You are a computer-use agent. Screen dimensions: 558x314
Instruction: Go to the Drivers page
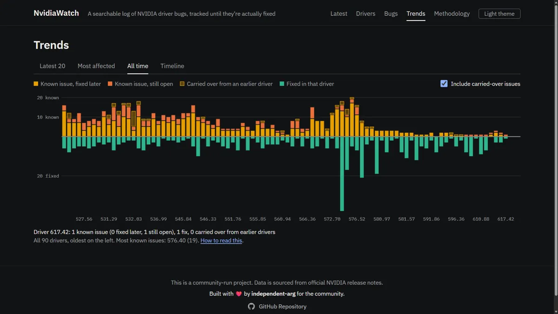coord(365,13)
